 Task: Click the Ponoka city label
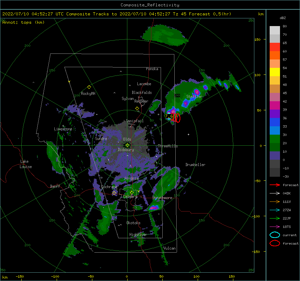click(x=152, y=69)
